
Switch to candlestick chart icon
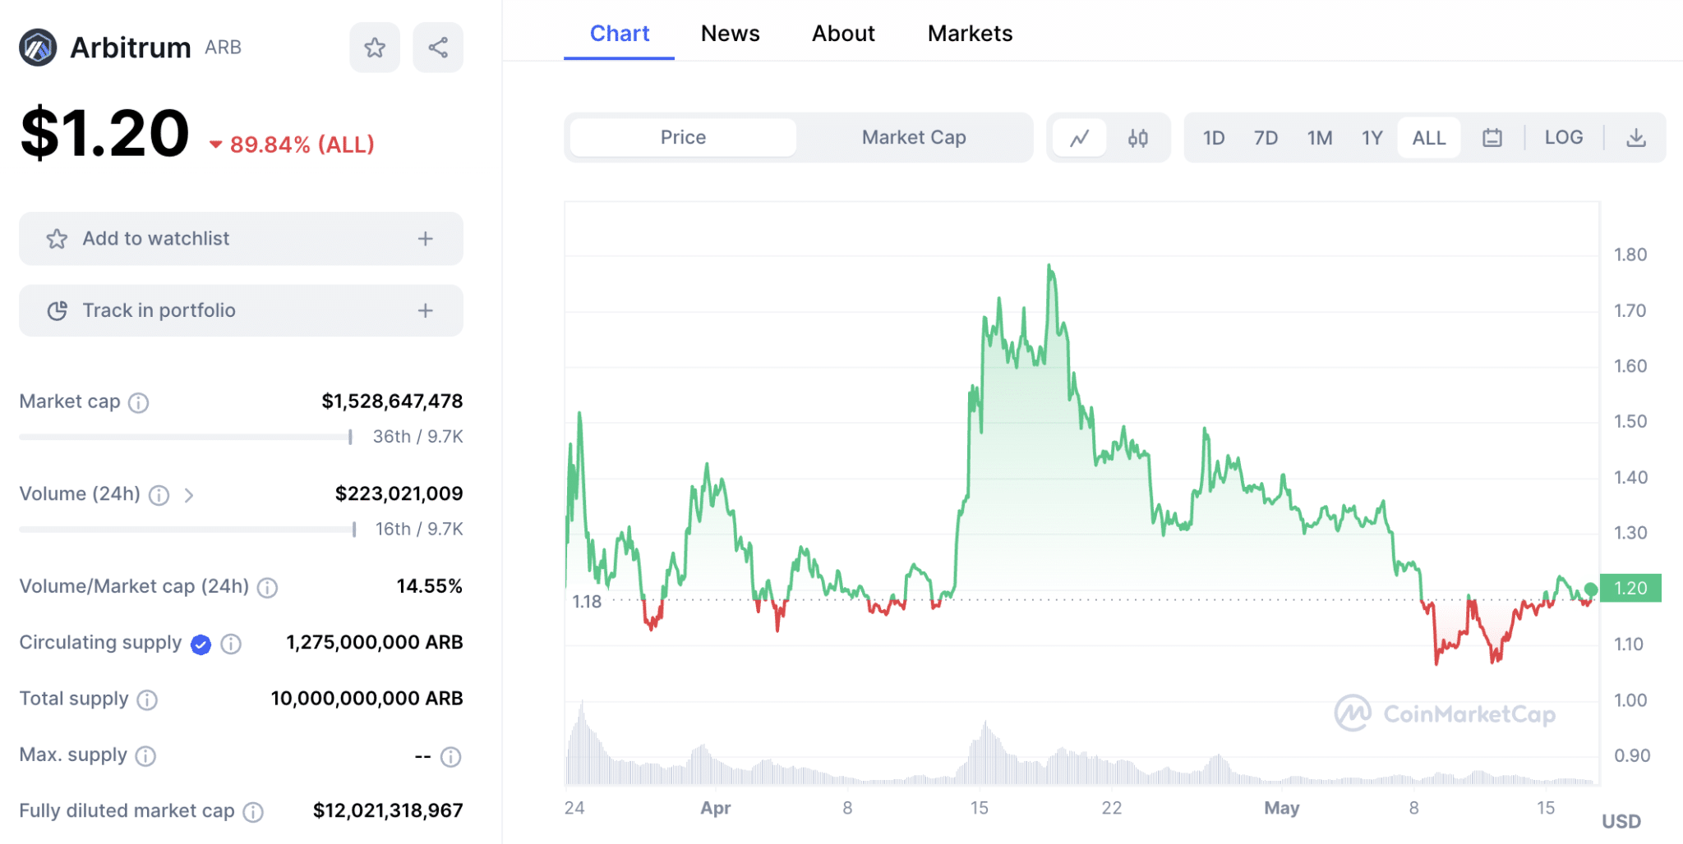coord(1138,138)
